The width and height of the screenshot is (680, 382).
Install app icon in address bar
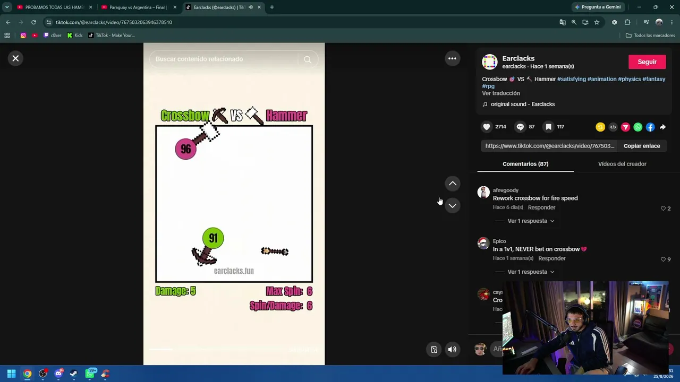(x=585, y=22)
